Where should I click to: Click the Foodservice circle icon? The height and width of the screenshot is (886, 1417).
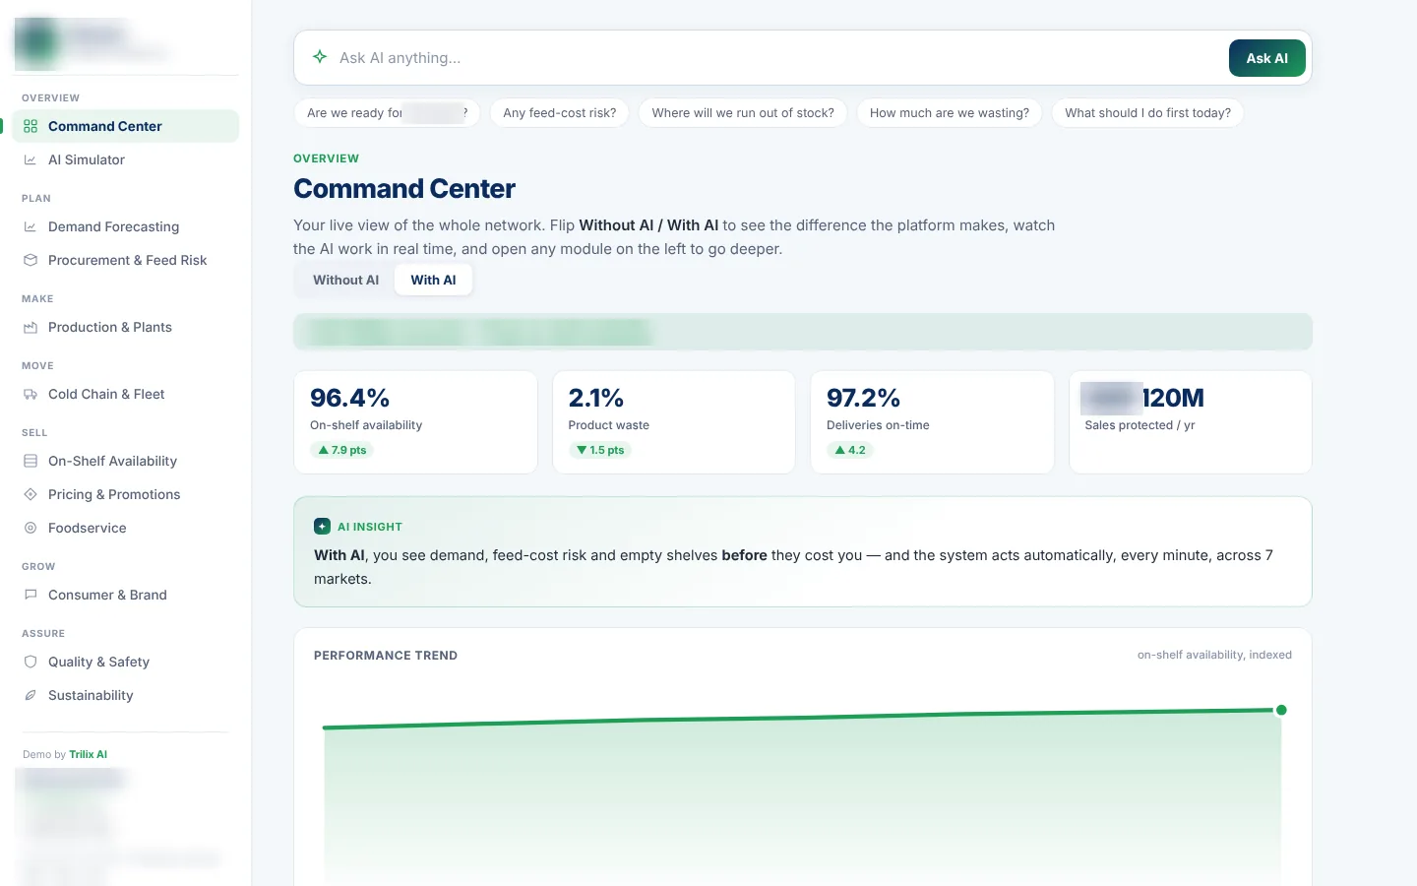[x=31, y=528]
